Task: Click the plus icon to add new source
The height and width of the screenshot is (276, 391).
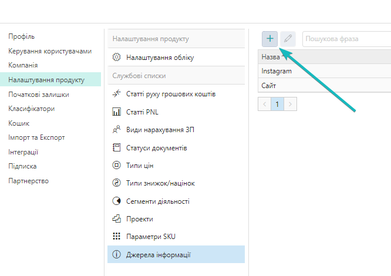Action: click(x=270, y=39)
